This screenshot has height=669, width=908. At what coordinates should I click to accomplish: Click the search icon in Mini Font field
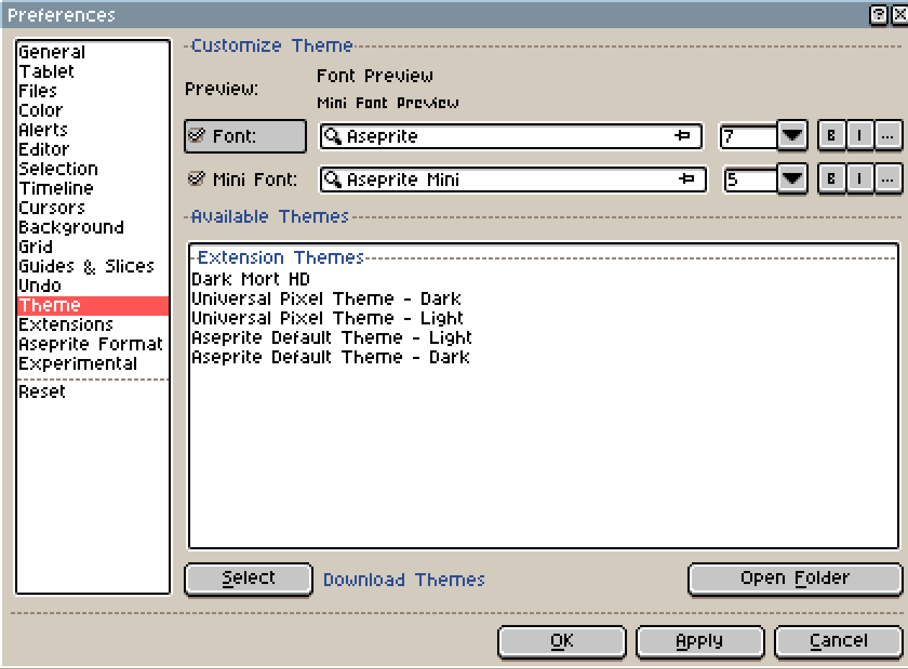(332, 180)
